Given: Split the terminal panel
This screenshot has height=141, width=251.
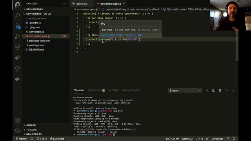Looking at the screenshot, I should (x=213, y=90).
